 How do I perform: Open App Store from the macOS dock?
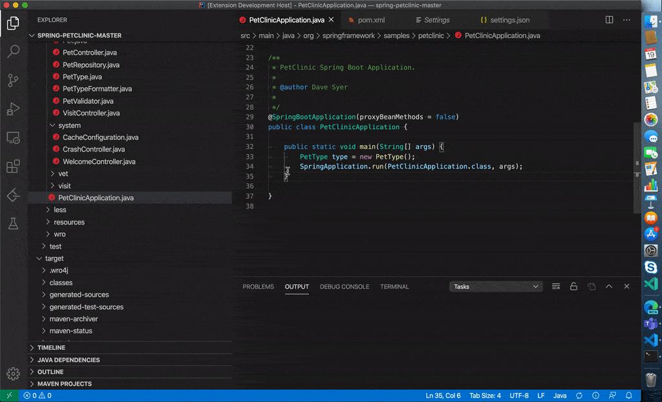tap(650, 234)
